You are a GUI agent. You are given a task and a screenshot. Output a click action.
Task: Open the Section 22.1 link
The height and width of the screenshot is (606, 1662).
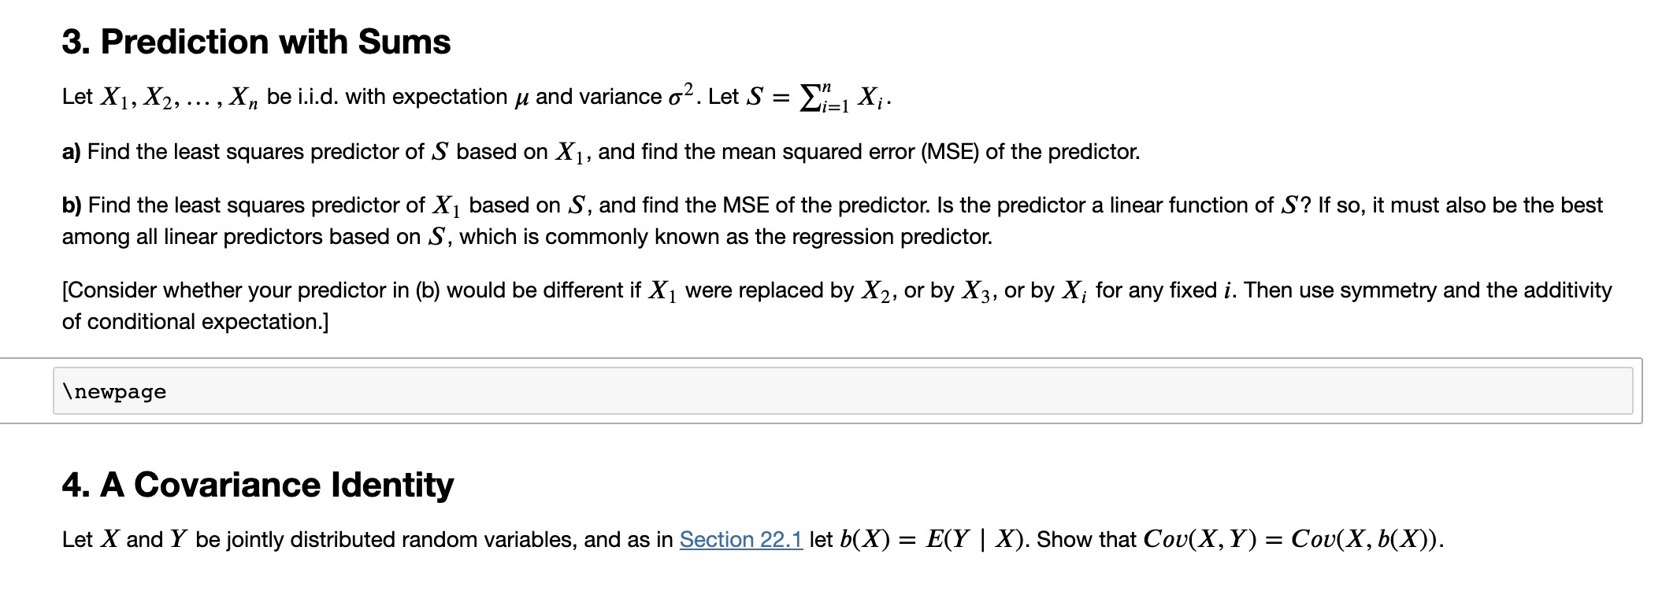pos(741,539)
